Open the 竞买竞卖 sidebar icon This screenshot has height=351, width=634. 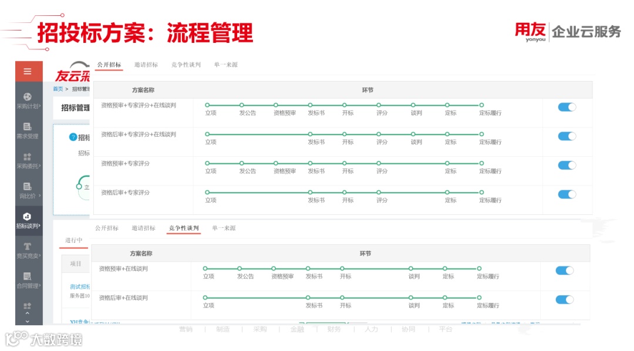28,247
